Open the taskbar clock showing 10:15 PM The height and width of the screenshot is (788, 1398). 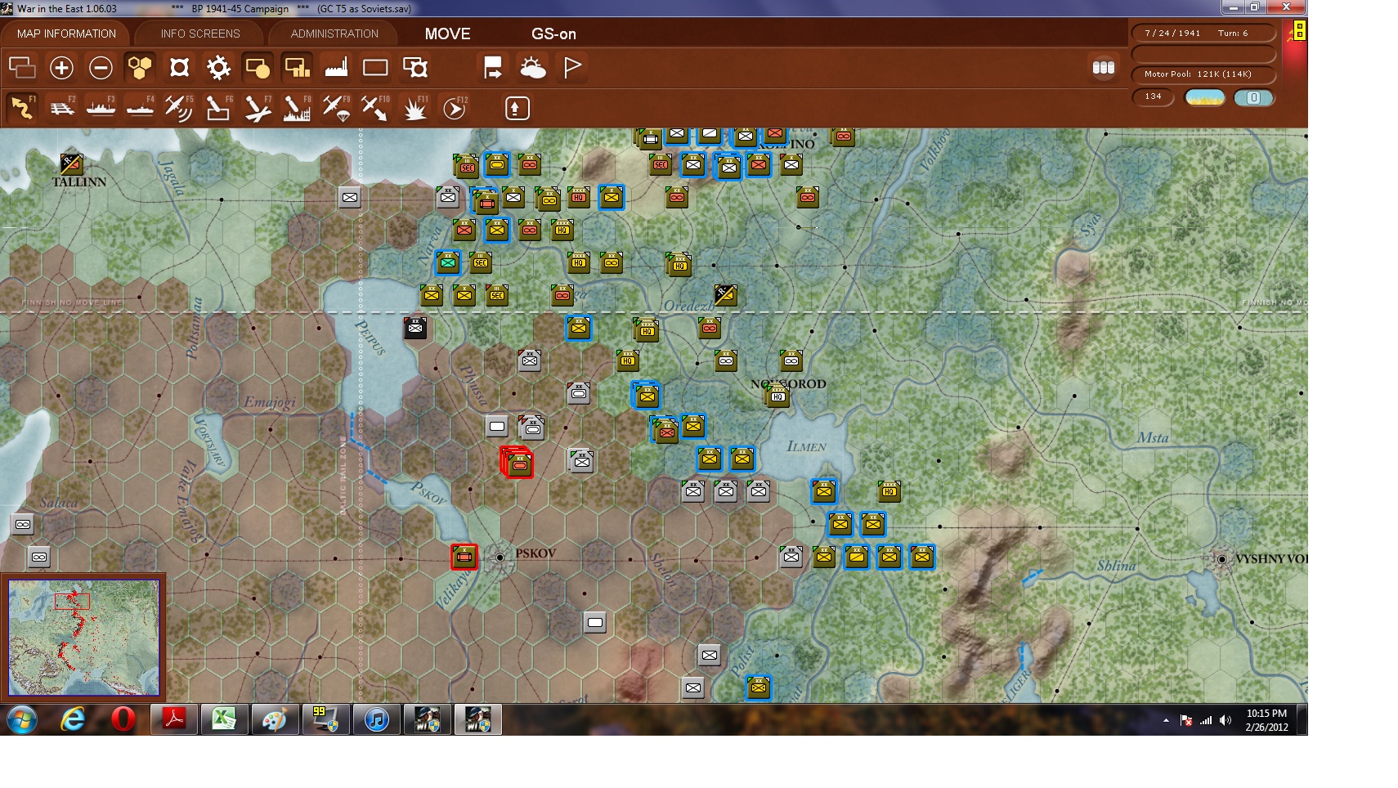[x=1266, y=720]
